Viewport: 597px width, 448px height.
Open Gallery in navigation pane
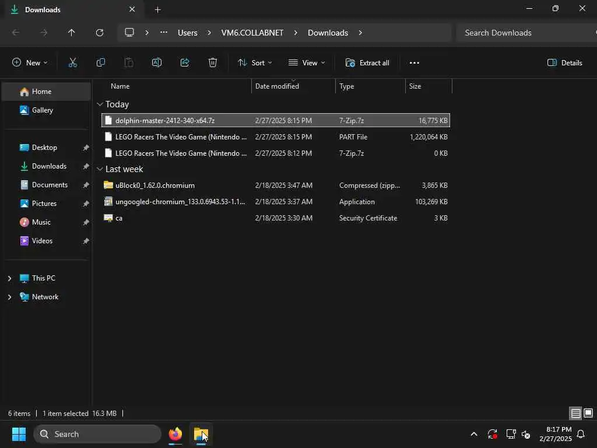click(x=46, y=110)
